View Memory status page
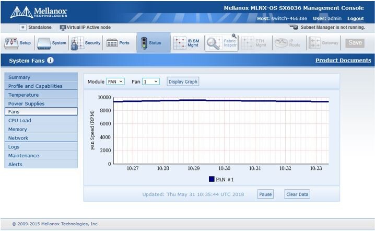Viewport: 375px width, 231px height. [41, 129]
